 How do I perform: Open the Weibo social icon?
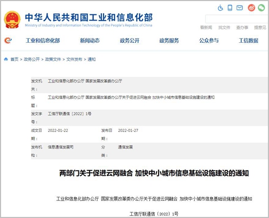point(251,8)
